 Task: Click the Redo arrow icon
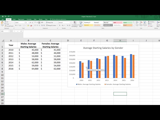[x=8, y=16]
